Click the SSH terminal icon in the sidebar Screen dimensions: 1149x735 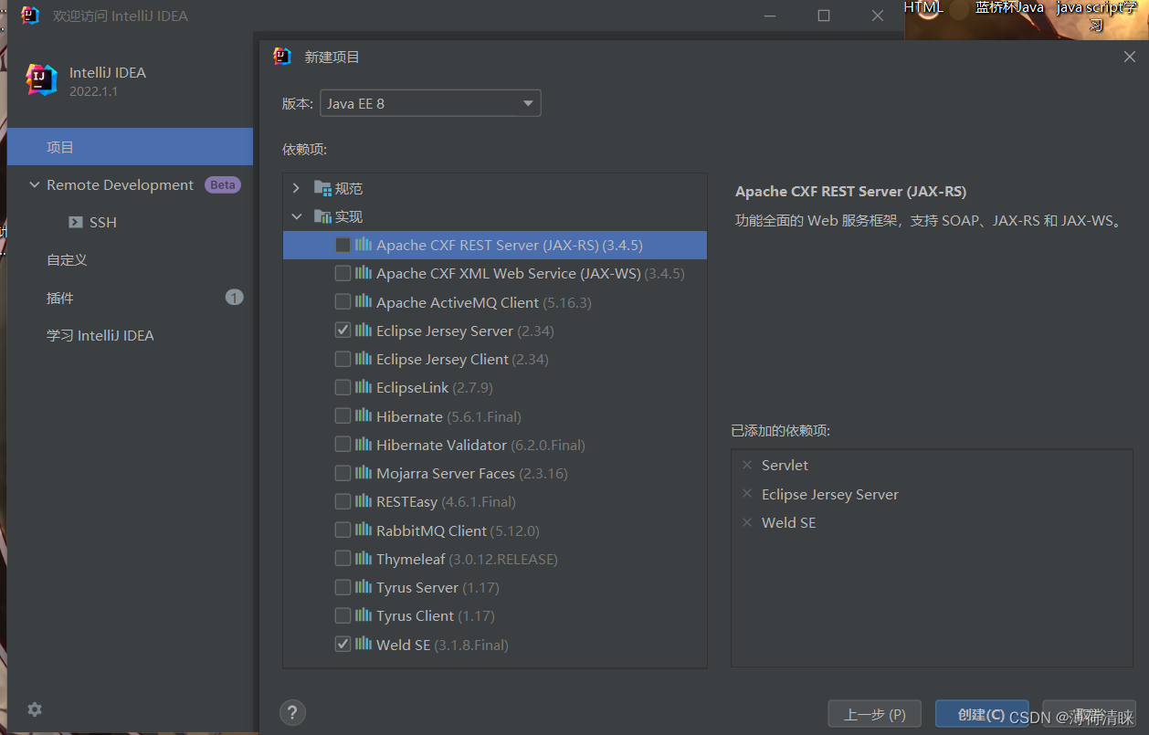click(76, 223)
